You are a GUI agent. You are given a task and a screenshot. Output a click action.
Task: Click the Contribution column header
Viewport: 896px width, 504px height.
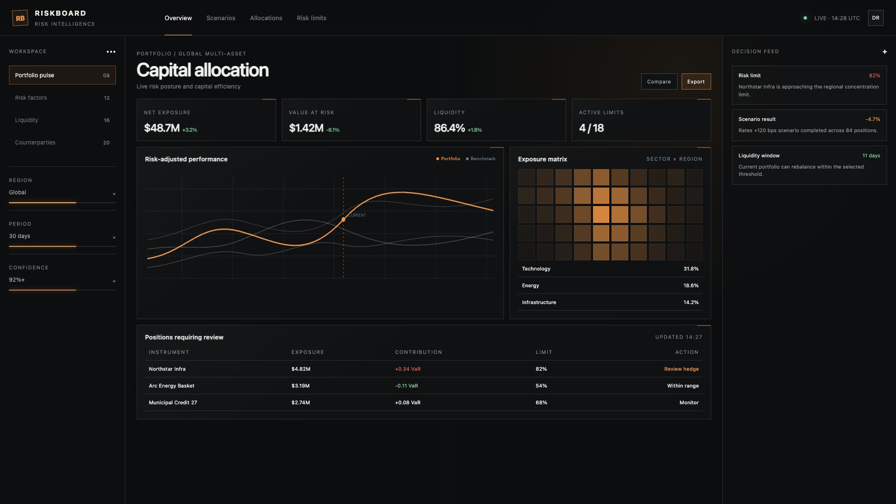pyautogui.click(x=418, y=352)
